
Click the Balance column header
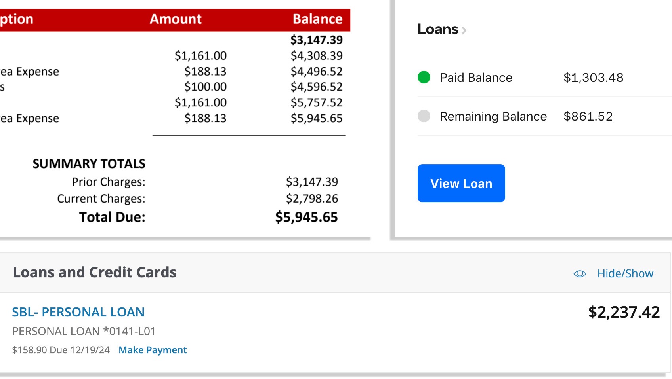317,19
